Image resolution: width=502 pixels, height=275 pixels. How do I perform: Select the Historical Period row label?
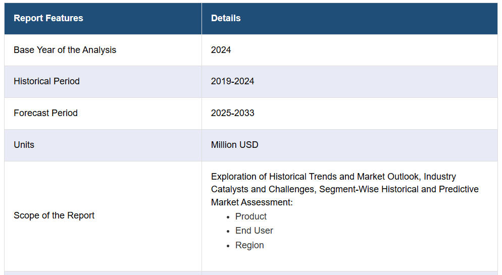click(47, 81)
